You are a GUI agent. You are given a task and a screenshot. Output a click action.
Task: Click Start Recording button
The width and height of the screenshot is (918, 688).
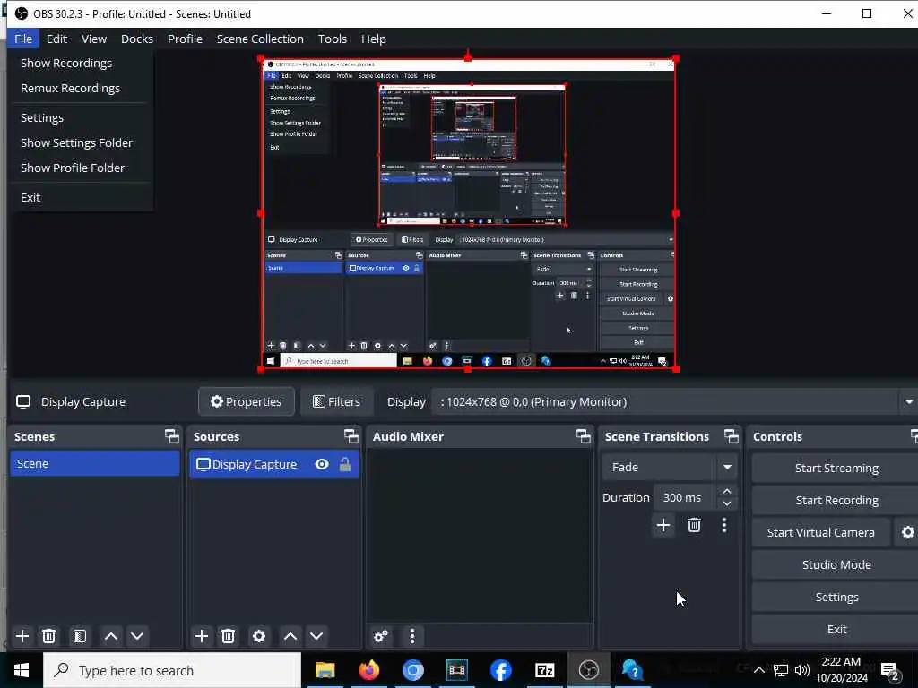tap(836, 500)
